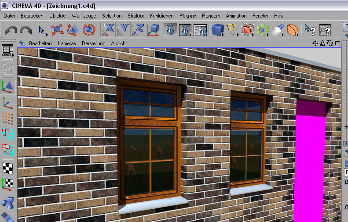
Task: Enable edges mode
Action: (x=7, y=134)
